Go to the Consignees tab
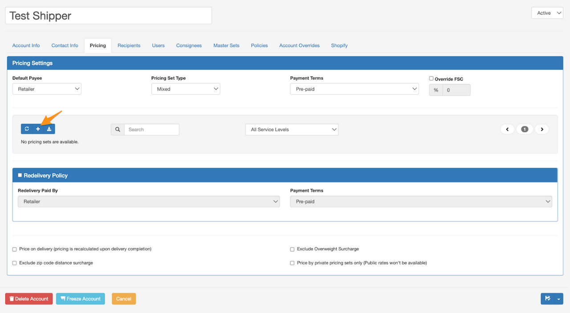Image resolution: width=570 pixels, height=313 pixels. pyautogui.click(x=189, y=45)
